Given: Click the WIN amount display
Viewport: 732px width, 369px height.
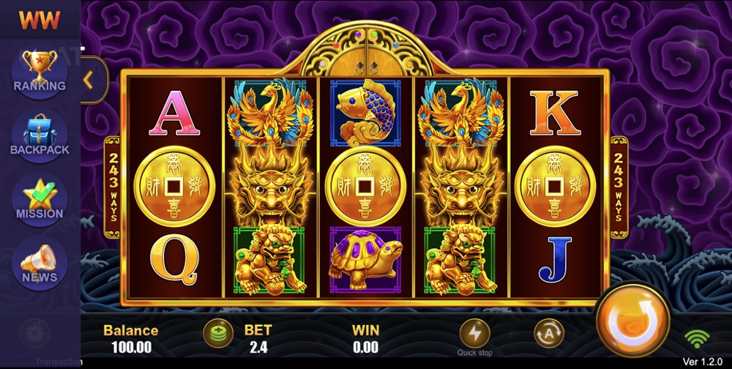Looking at the screenshot, I should pyautogui.click(x=365, y=346).
